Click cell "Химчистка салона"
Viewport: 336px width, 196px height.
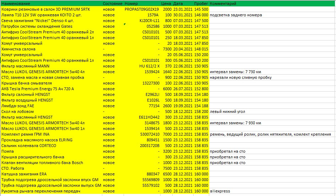(52, 49)
